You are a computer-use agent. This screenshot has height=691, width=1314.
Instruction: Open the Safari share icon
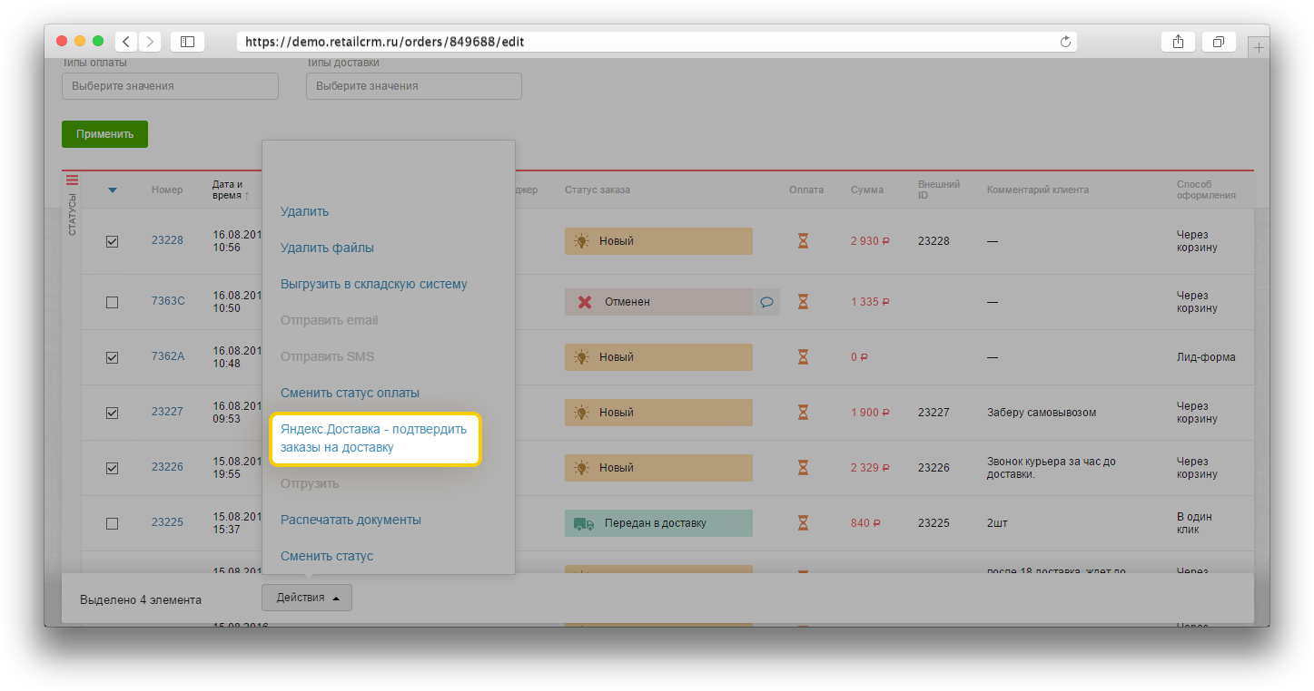tap(1178, 42)
